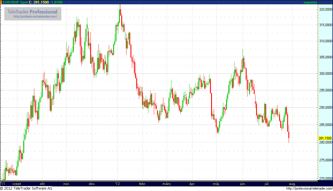Viewport: 333px width, 191px height.
Task: Click the '12 year marker on time axis
Action: coord(117,184)
